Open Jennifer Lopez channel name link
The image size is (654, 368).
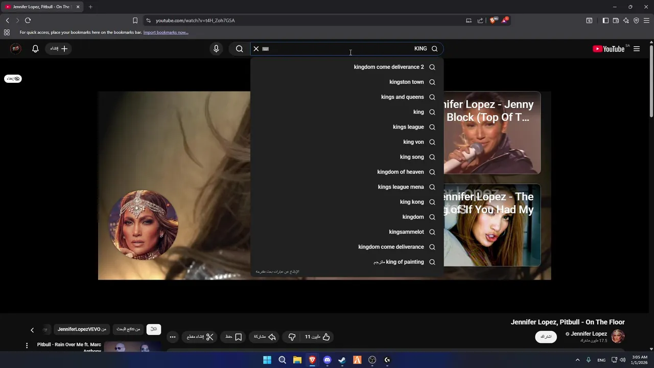589,334
